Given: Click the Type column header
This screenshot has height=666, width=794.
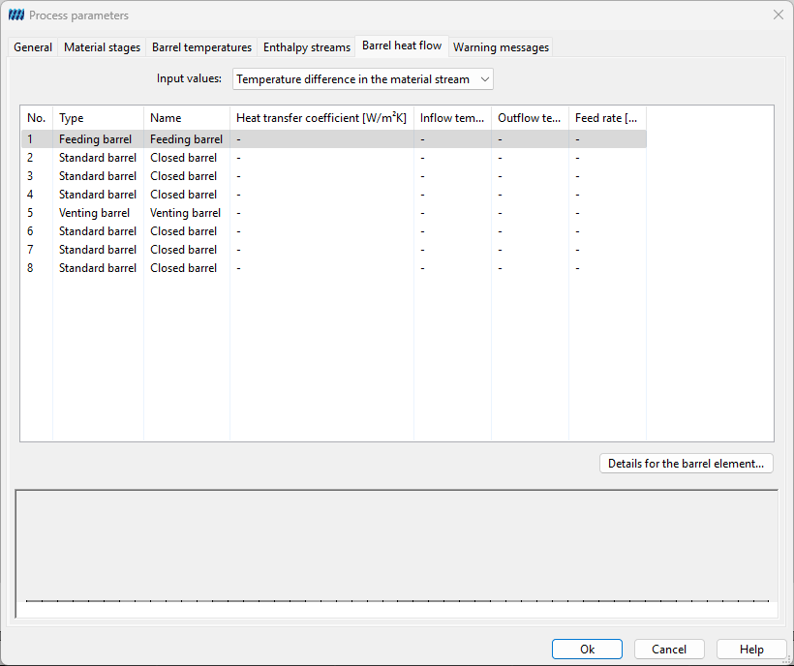Looking at the screenshot, I should (98, 118).
